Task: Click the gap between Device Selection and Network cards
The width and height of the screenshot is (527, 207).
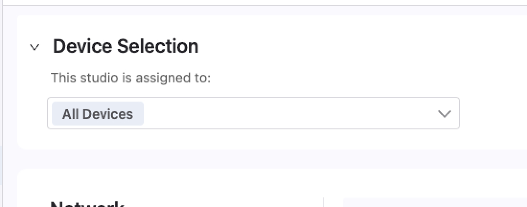Action: [x=240, y=159]
